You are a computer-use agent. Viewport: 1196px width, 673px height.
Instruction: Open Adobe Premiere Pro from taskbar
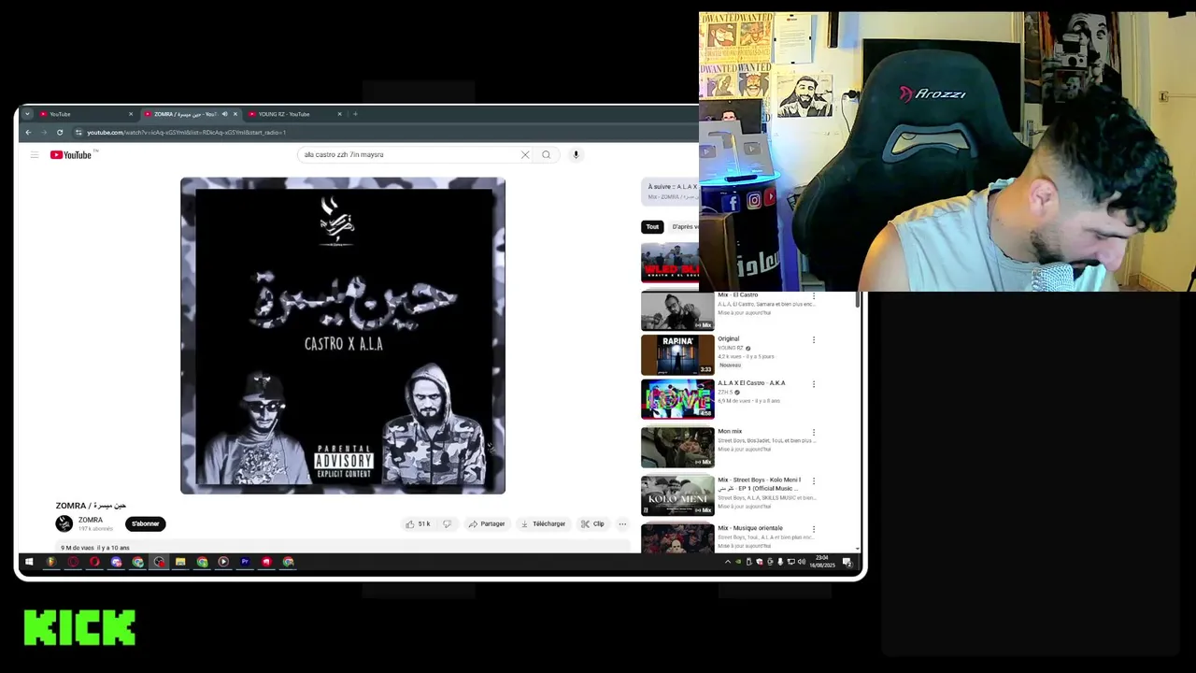tap(245, 562)
